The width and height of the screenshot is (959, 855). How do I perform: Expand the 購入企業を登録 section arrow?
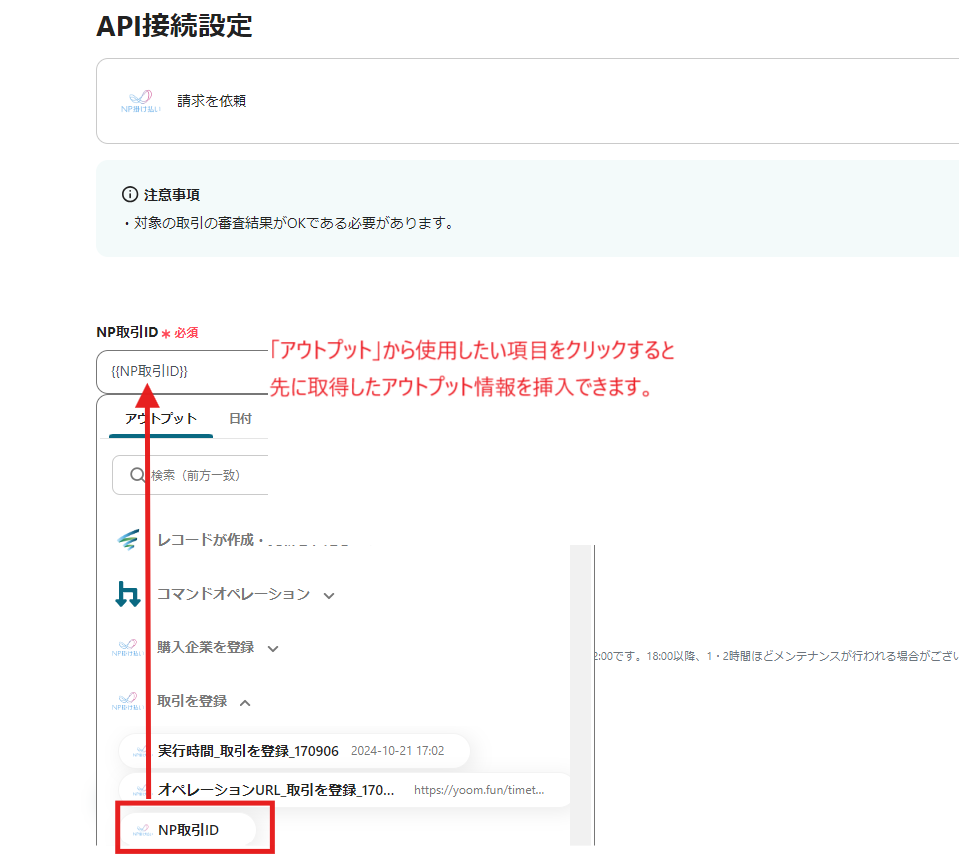[273, 648]
